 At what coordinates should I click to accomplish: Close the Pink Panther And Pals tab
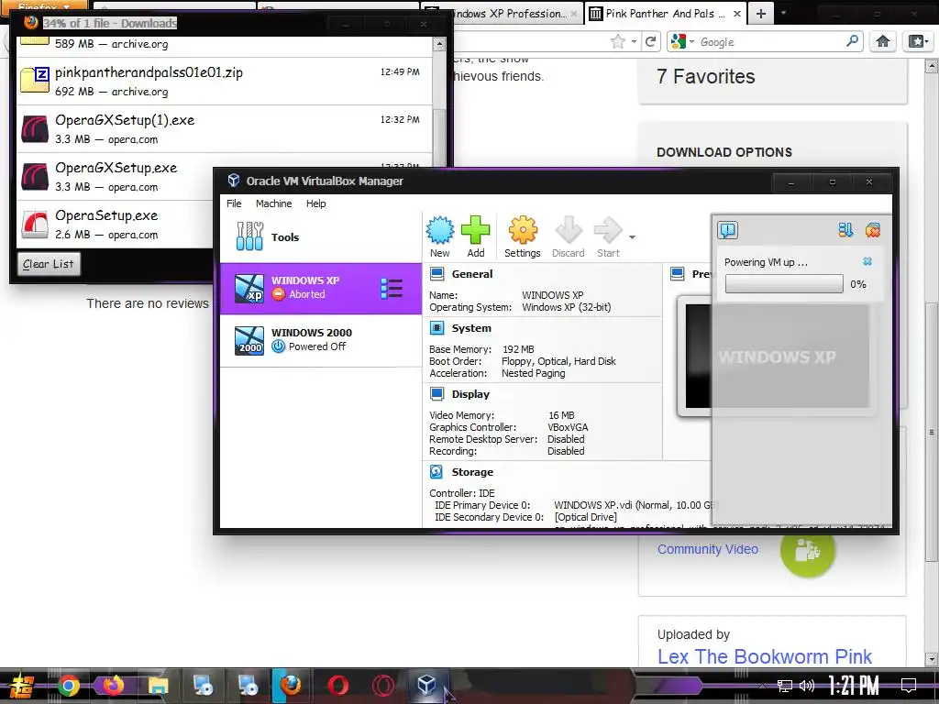coord(737,13)
